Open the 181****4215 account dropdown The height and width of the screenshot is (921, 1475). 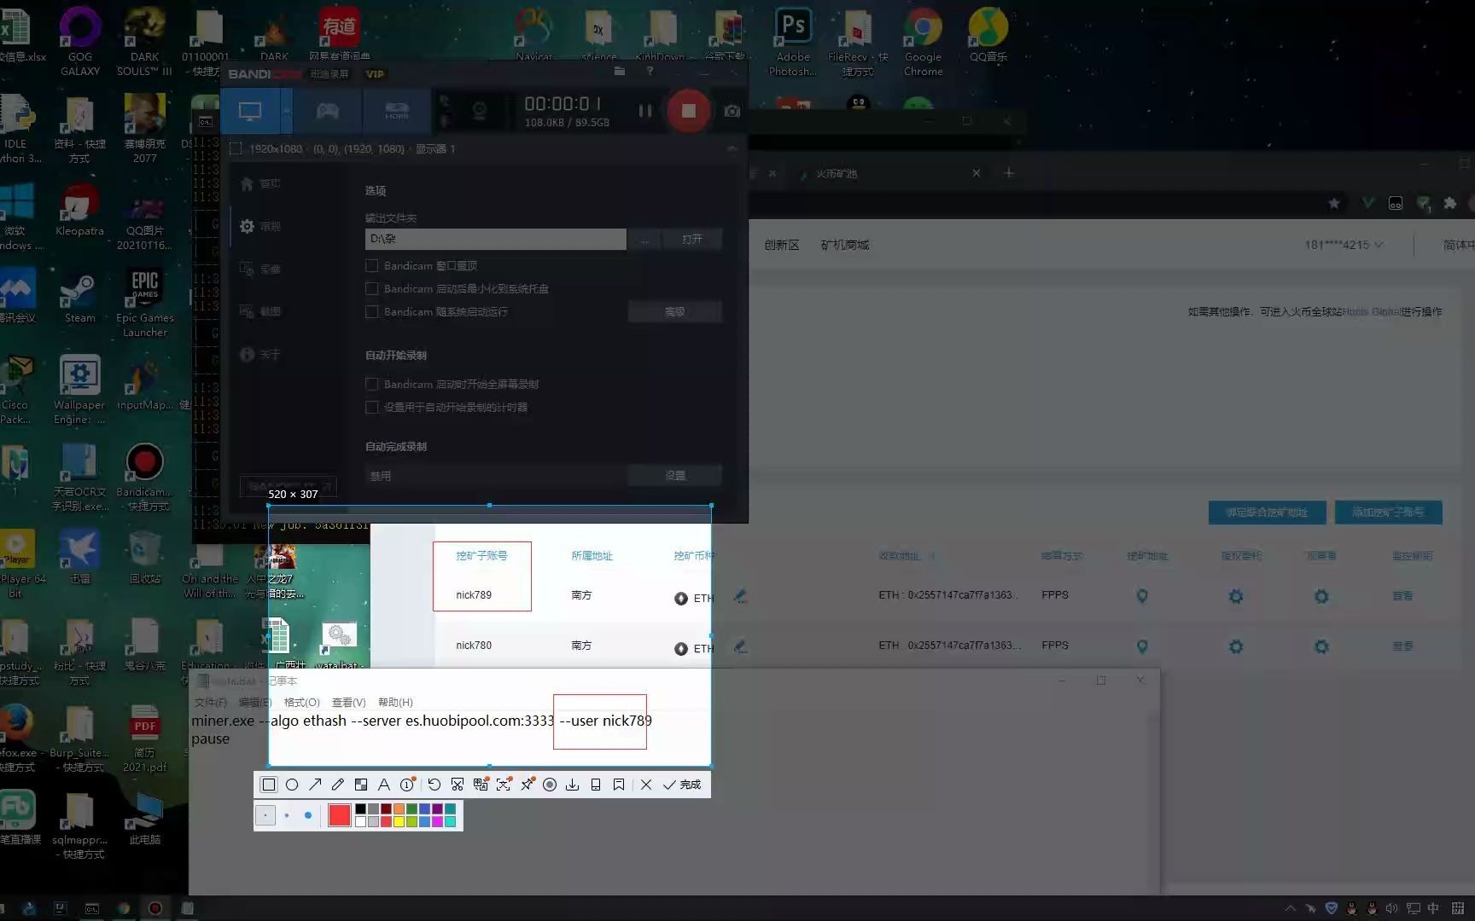(1344, 245)
